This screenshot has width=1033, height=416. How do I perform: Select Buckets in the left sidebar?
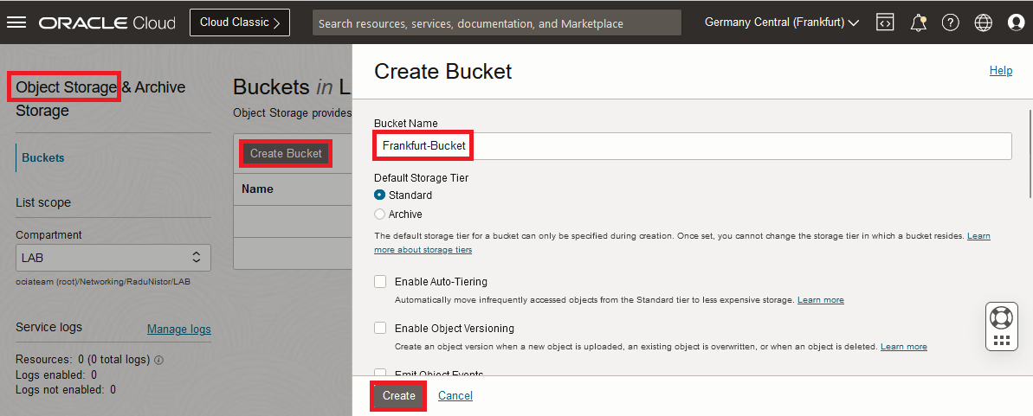pyautogui.click(x=43, y=158)
